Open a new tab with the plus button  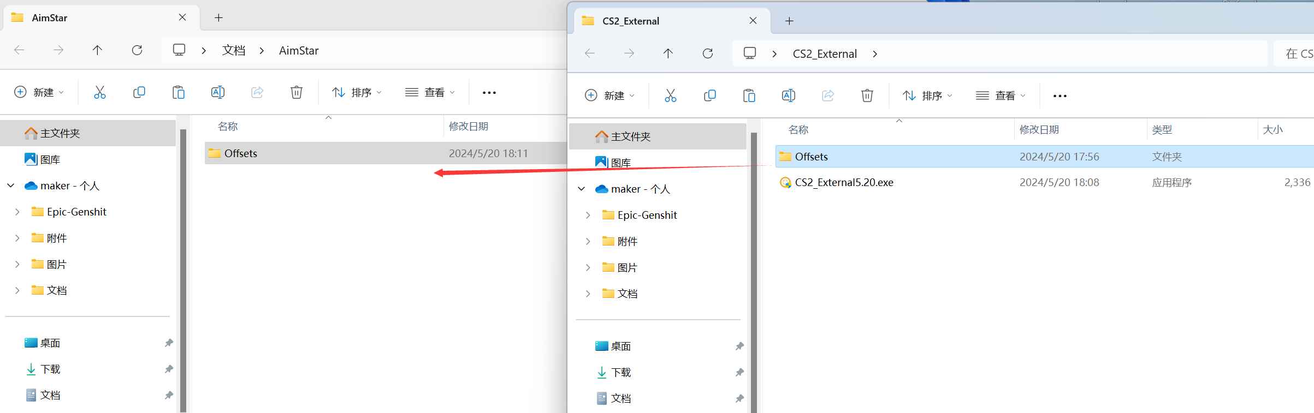(789, 20)
